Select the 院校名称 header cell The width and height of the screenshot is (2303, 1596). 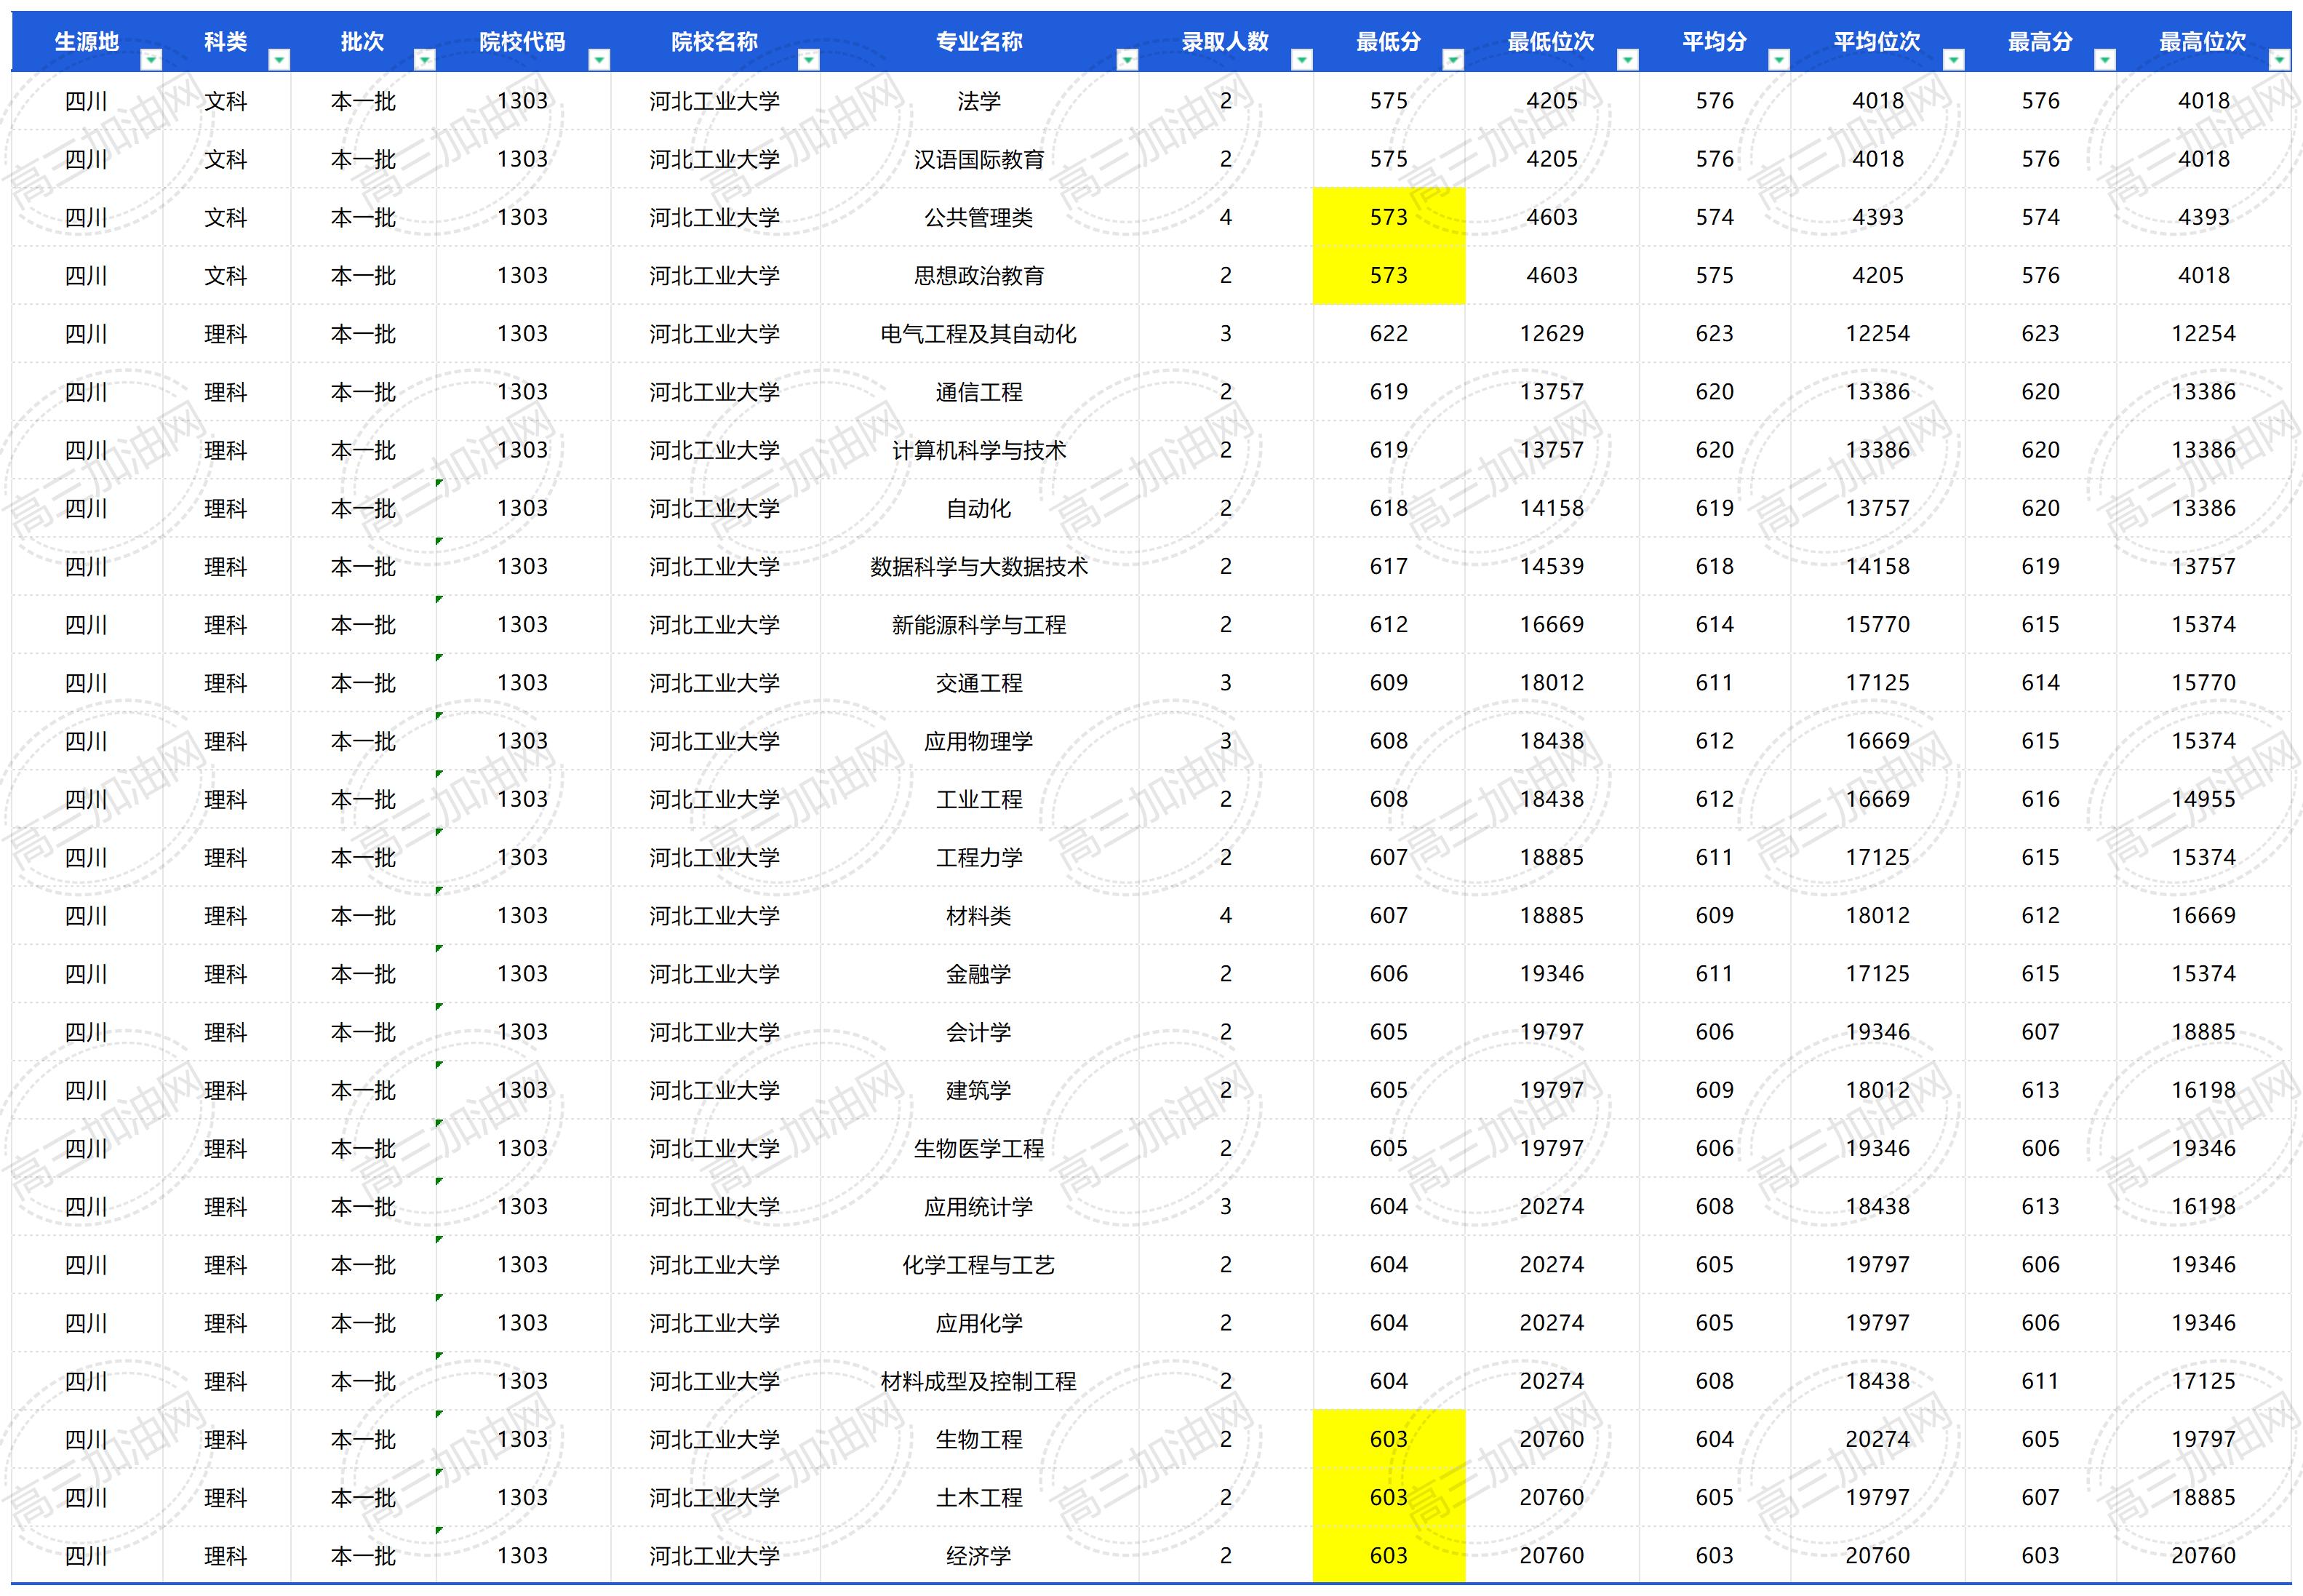[x=715, y=42]
